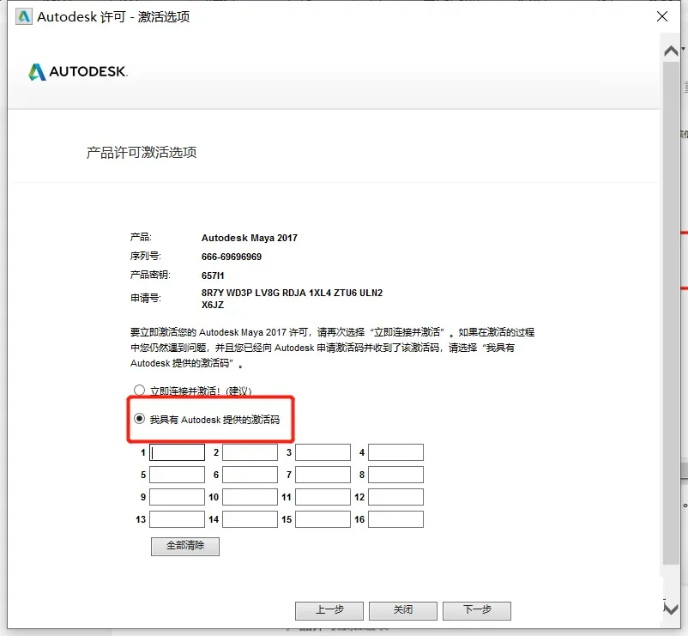The width and height of the screenshot is (688, 636).
Task: Click activation code field 1
Action: 178,452
